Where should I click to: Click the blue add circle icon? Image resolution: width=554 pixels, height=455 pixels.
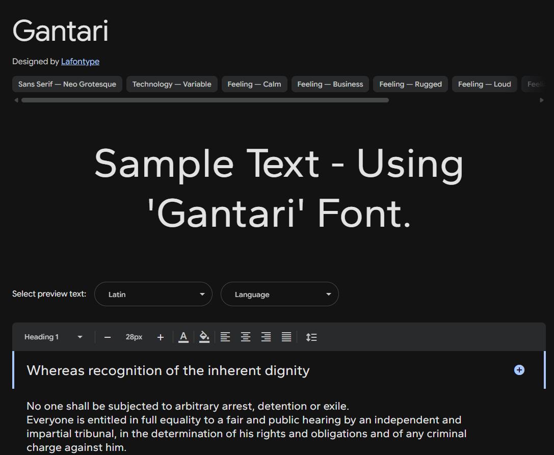pos(519,370)
